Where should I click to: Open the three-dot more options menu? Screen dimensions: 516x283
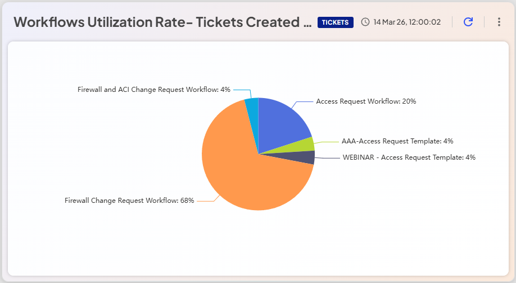tap(499, 22)
